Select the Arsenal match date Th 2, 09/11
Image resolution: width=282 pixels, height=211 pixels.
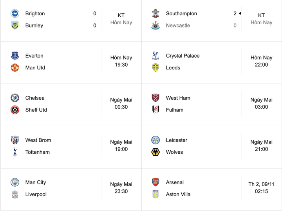pyautogui.click(x=261, y=184)
